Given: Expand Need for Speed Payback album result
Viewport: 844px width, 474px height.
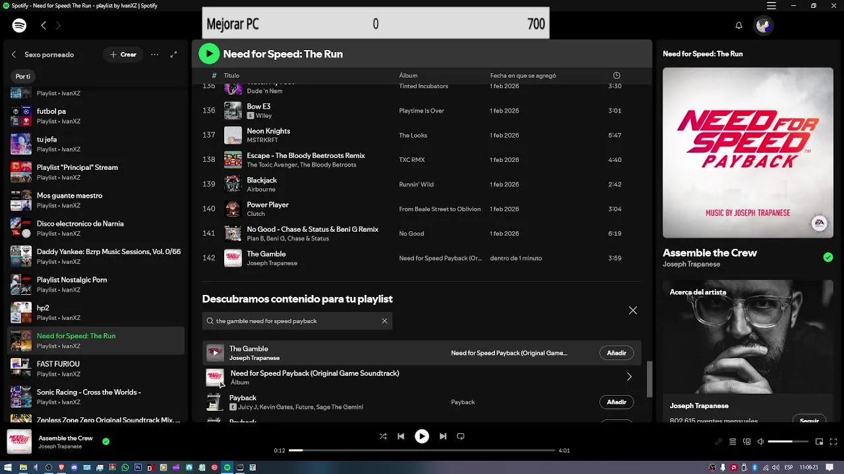Looking at the screenshot, I should 629,377.
